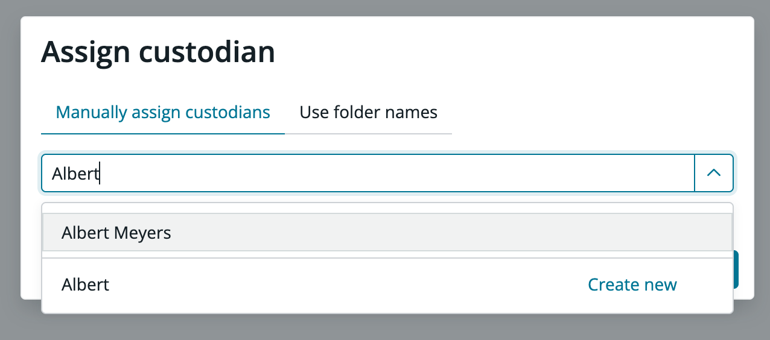Click the Create new link

632,285
